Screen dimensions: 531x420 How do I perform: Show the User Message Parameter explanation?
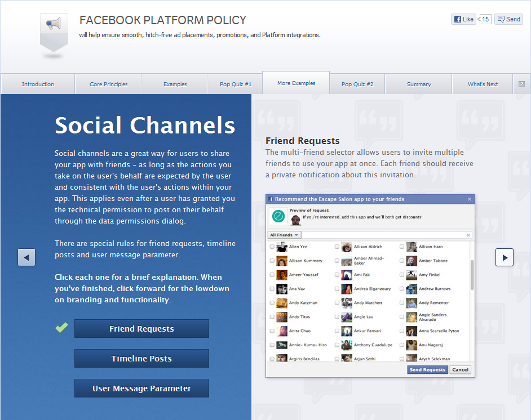(141, 388)
